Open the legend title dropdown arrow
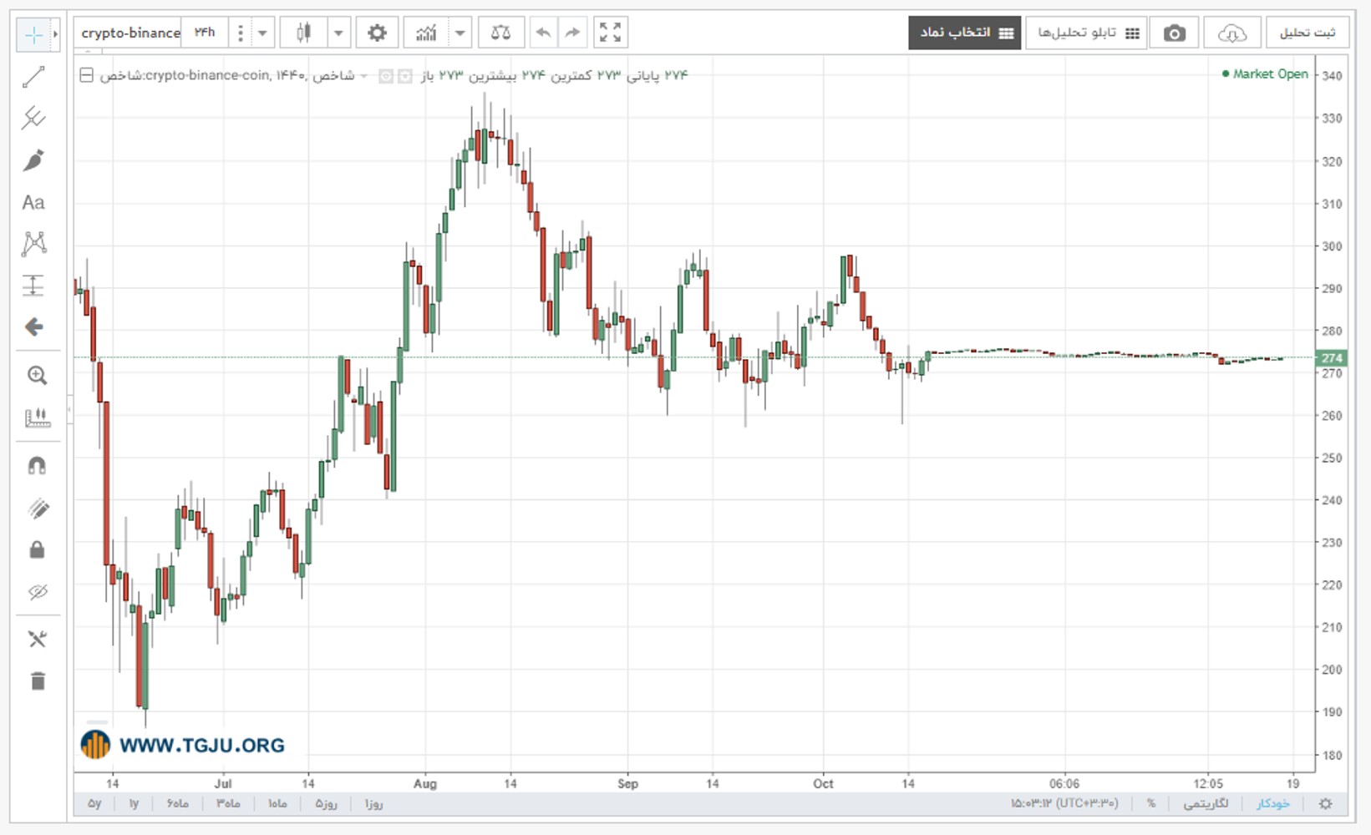 [x=363, y=76]
